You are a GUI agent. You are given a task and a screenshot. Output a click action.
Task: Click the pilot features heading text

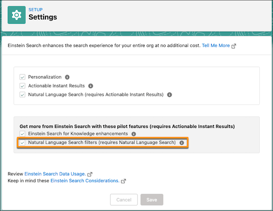coord(127,126)
